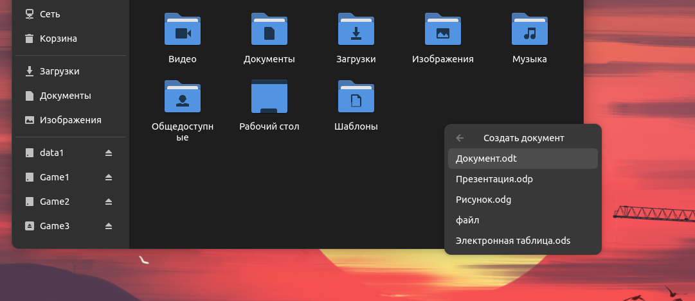Select Game3 label in sidebar
This screenshot has width=695, height=301.
[55, 226]
